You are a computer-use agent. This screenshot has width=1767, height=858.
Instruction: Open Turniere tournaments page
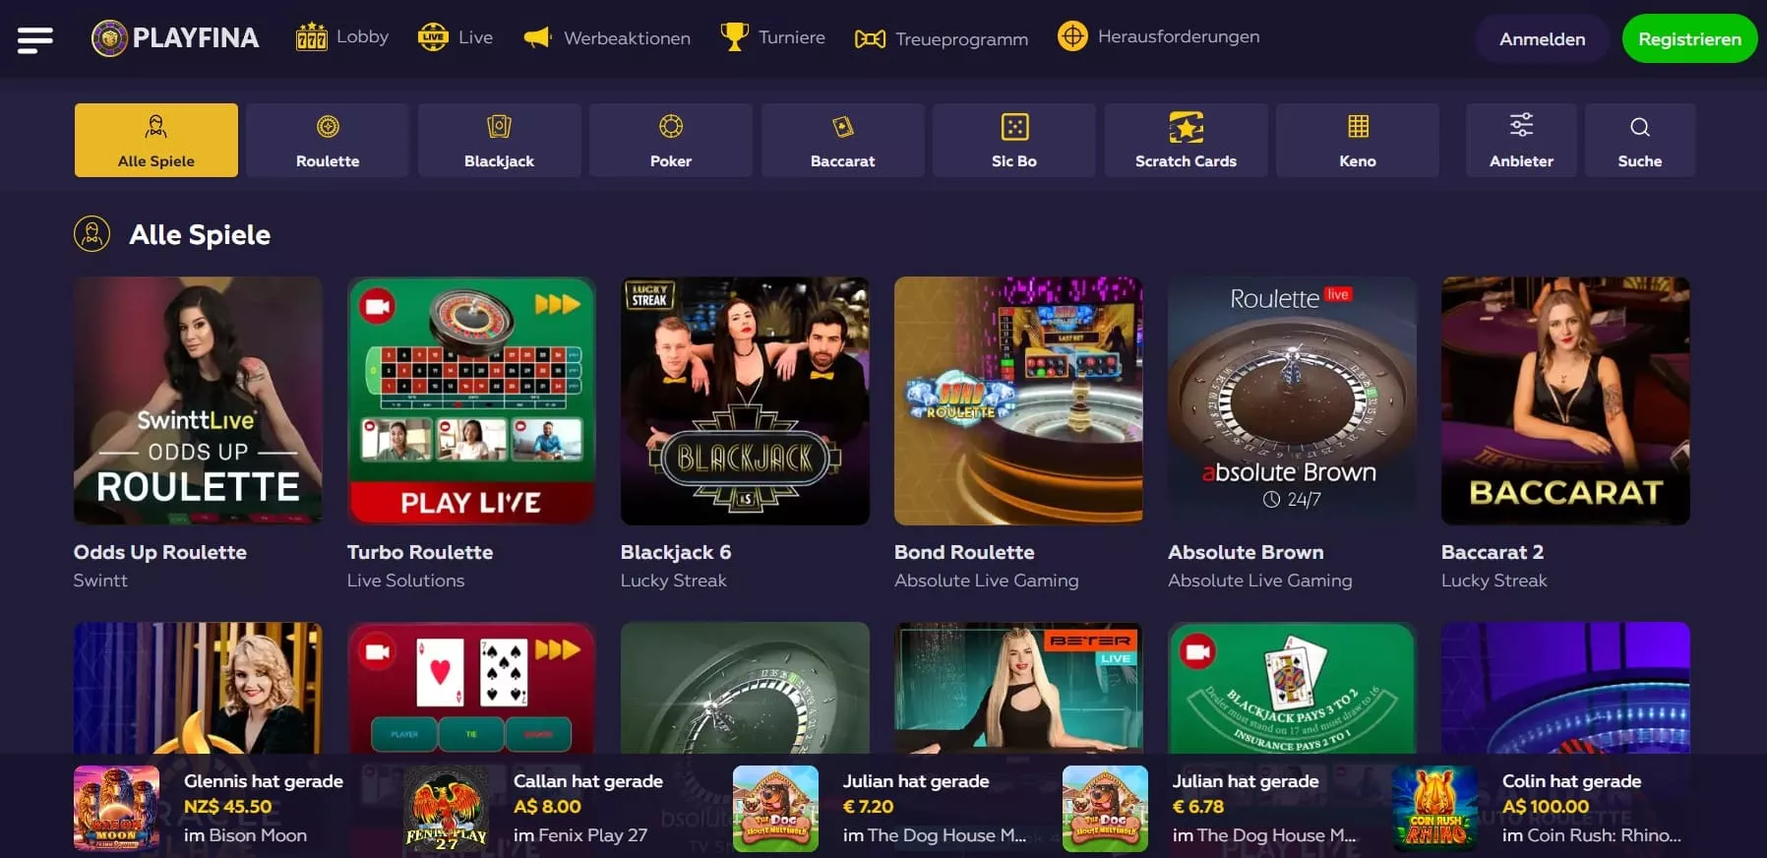point(773,37)
